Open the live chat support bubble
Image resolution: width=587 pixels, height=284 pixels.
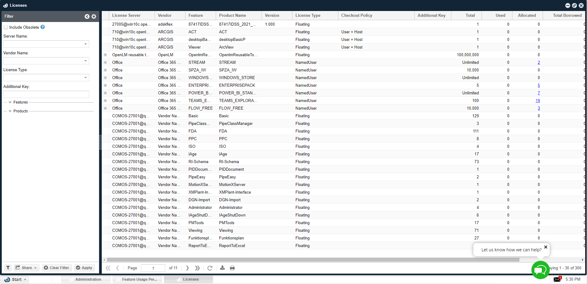[540, 270]
